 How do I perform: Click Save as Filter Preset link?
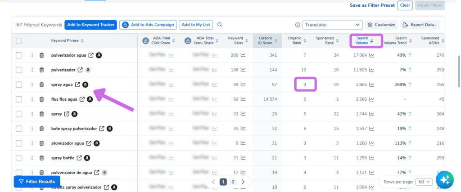[372, 5]
